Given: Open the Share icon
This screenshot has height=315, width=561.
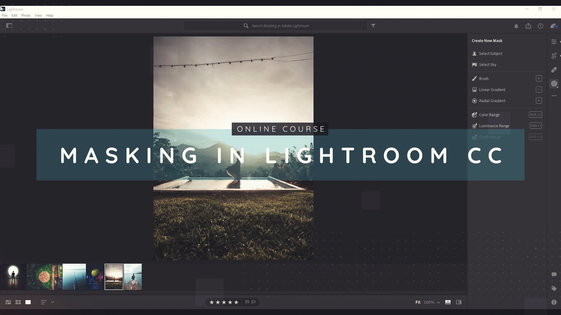Looking at the screenshot, I should point(528,26).
